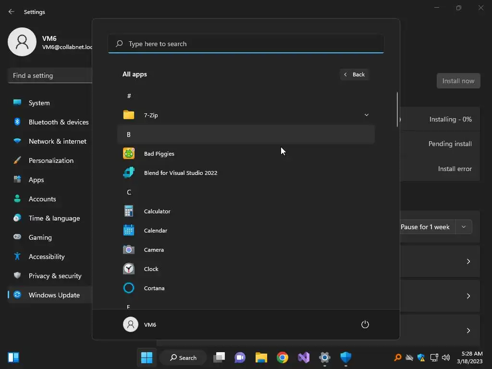
Task: Click the orange search tray icon
Action: [398, 357]
